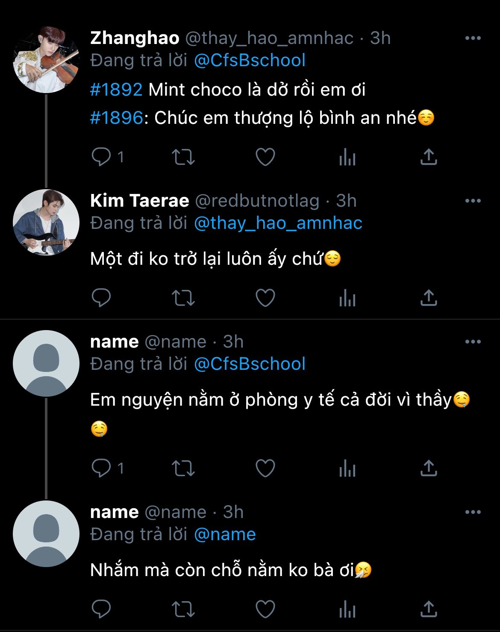The image size is (500, 632).
Task: Open more options on Kim Taerae's tweet
Action: (473, 201)
